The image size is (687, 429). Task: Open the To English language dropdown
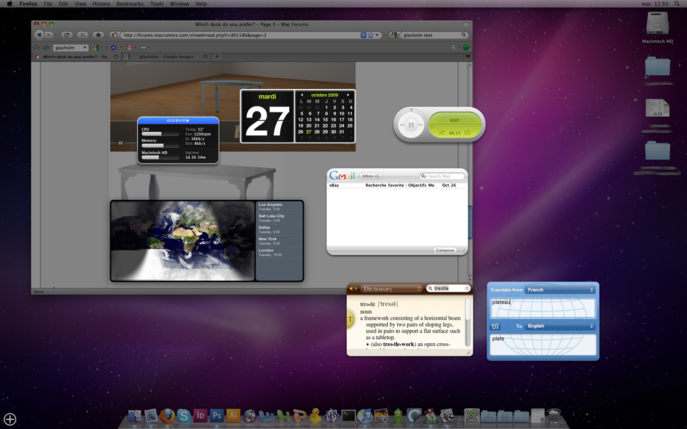[x=560, y=326]
